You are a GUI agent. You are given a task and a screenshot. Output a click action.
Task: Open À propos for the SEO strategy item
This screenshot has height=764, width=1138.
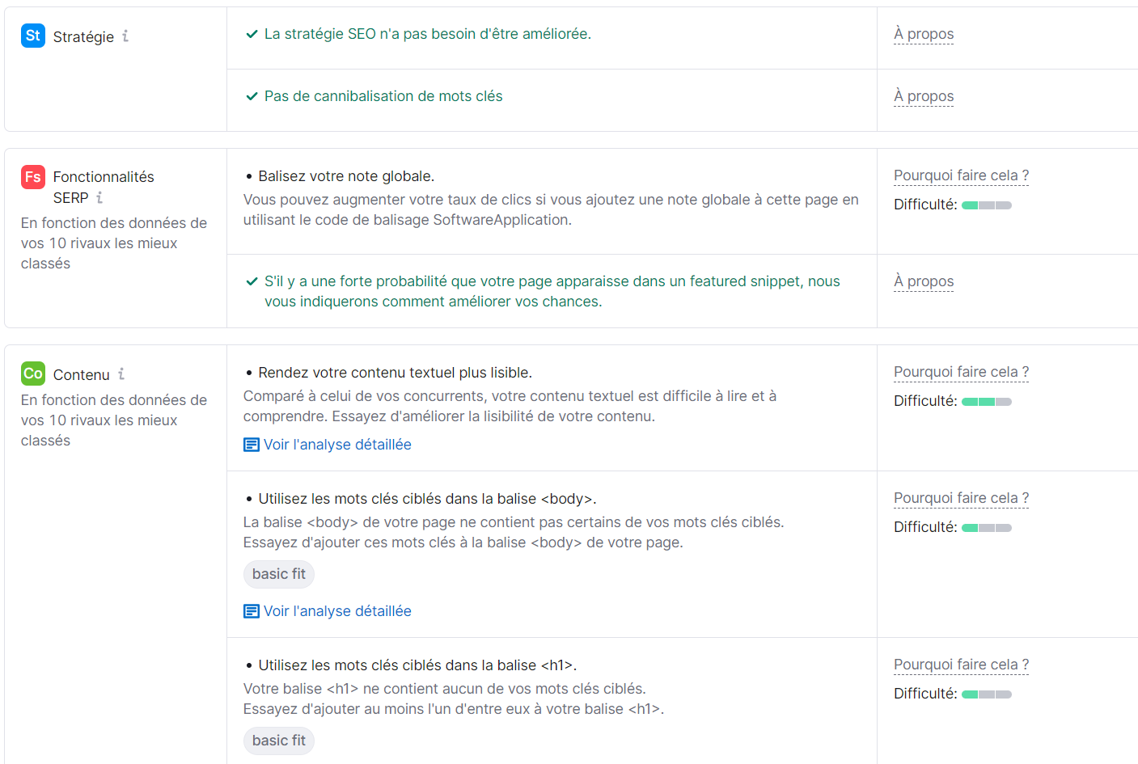point(923,34)
